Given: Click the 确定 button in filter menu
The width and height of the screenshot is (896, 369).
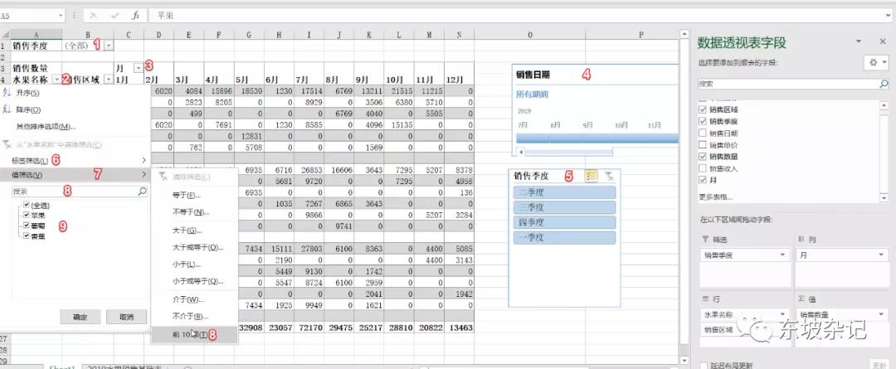Looking at the screenshot, I should coord(80,317).
